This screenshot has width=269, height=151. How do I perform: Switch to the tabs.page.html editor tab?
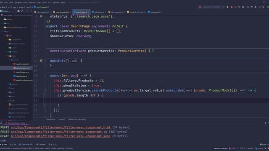click(116, 12)
